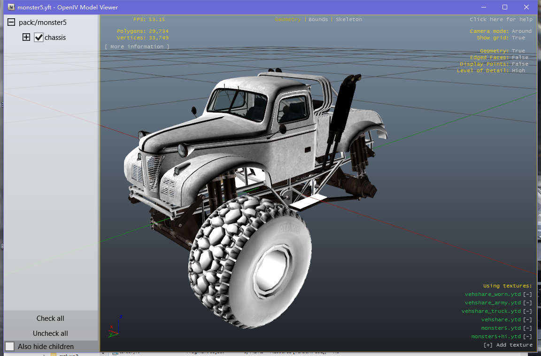
Task: Click the Uncheck all button
Action: pyautogui.click(x=50, y=333)
